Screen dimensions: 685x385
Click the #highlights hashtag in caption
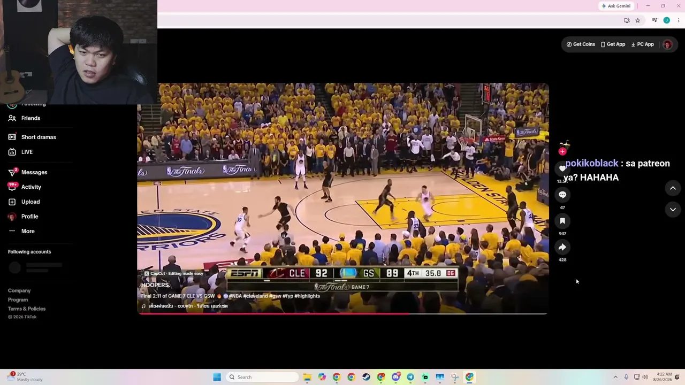pos(307,296)
